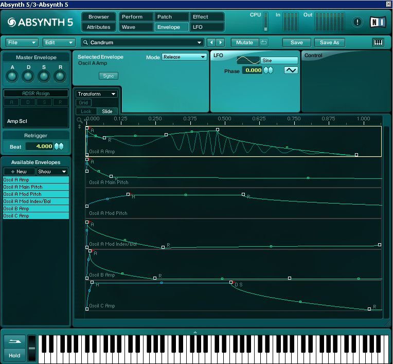393x364 pixels.
Task: Switch to the Effect tab
Action: pyautogui.click(x=207, y=17)
